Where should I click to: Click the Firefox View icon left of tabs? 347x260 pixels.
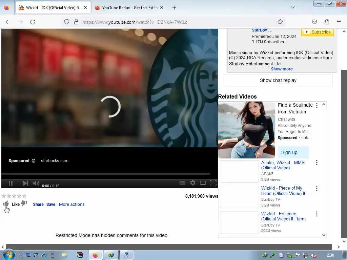point(7,8)
